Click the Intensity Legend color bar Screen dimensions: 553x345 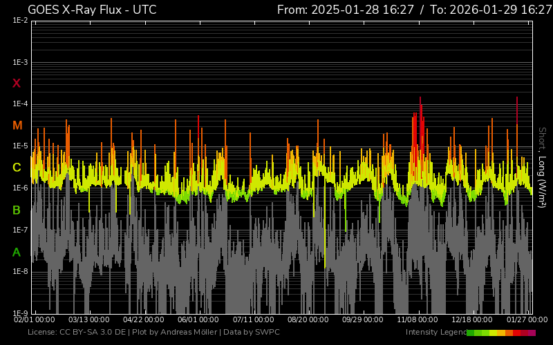pyautogui.click(x=501, y=333)
